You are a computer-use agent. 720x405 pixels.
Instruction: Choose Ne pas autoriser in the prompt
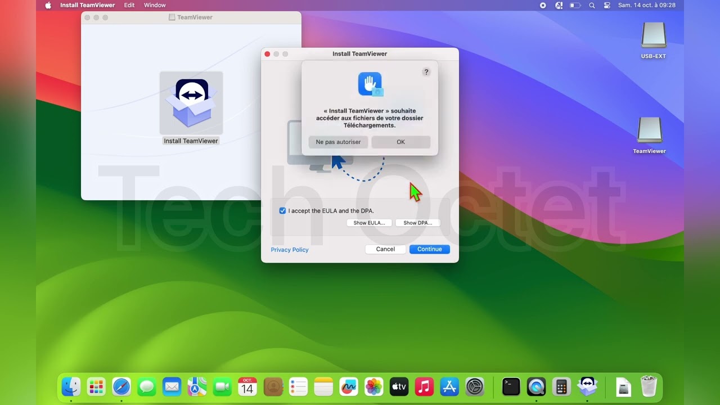(x=338, y=142)
